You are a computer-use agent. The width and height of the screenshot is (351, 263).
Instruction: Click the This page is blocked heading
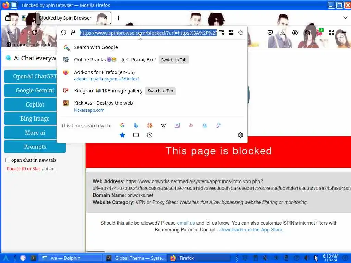[x=218, y=151]
